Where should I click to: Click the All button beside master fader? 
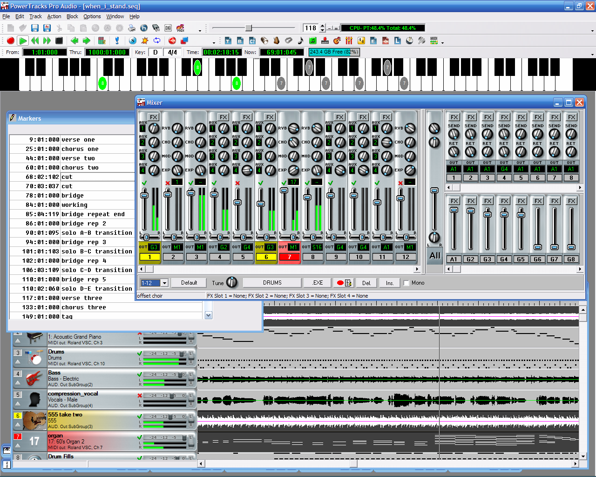click(x=435, y=256)
